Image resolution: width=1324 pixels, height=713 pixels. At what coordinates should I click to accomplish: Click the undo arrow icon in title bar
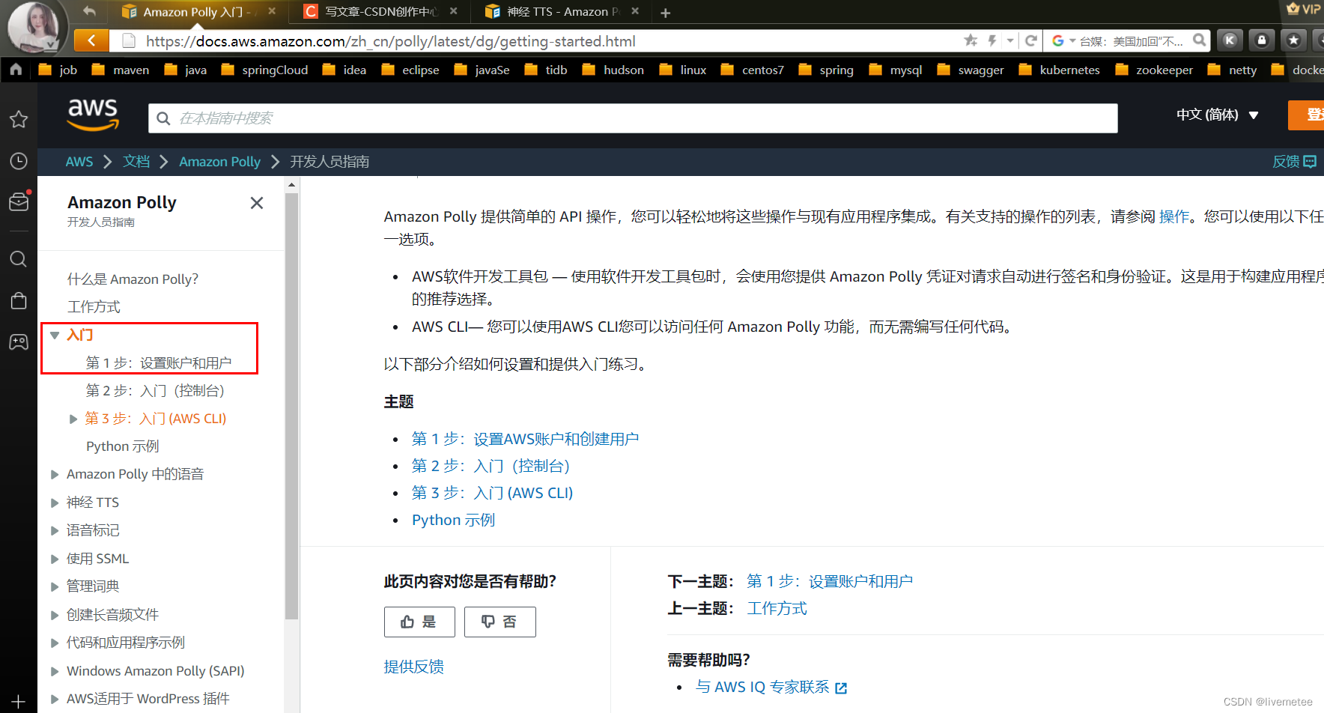[90, 11]
